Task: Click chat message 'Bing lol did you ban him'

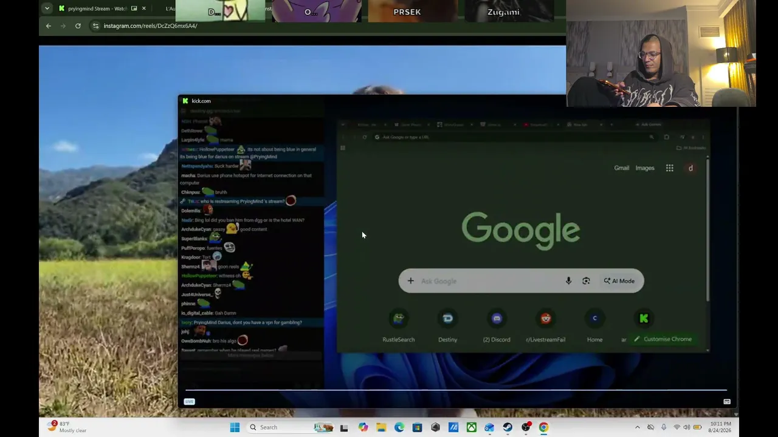Action: click(x=243, y=220)
